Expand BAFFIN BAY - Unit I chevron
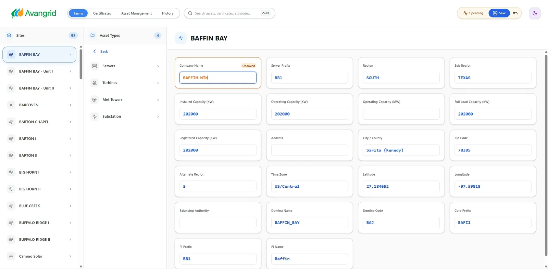Screen dimensions: 548x269 pos(70,71)
